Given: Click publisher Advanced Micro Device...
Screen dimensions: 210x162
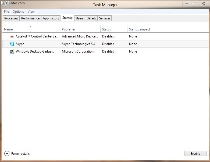Looking at the screenshot, I should pyautogui.click(x=80, y=36).
